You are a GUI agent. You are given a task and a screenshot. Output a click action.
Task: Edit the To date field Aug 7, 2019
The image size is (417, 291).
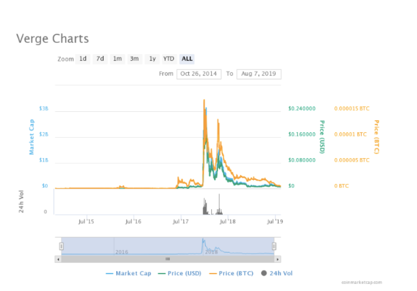(x=259, y=74)
